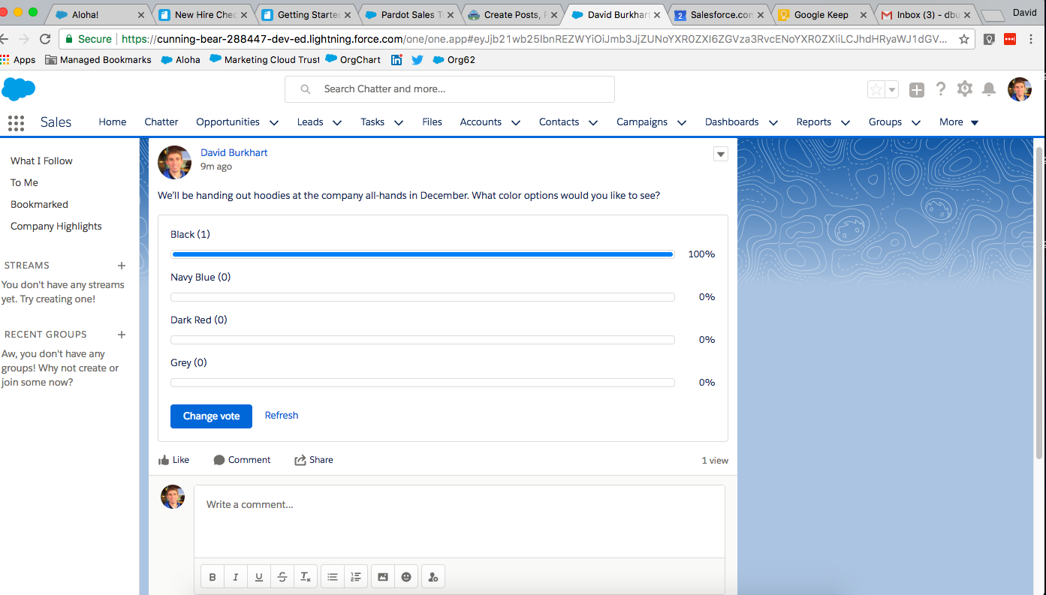Image resolution: width=1046 pixels, height=595 pixels.
Task: Open the LinkedIn bookmark icon
Action: click(x=396, y=60)
